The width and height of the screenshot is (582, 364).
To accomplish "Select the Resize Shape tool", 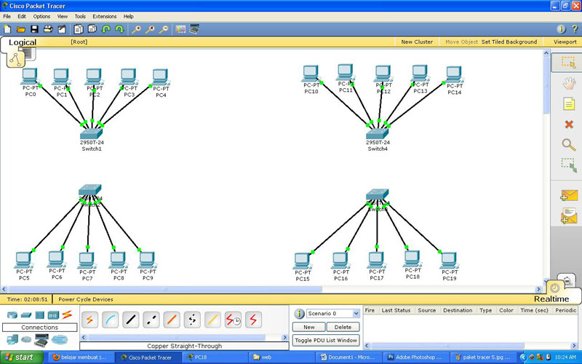I will [x=569, y=165].
